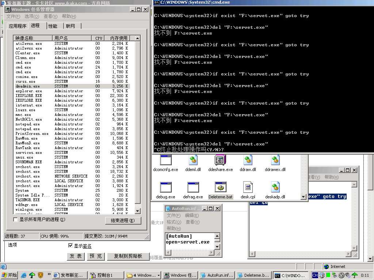Click lion shield quick launch icon
The width and height of the screenshot is (374, 280).
tap(41, 275)
